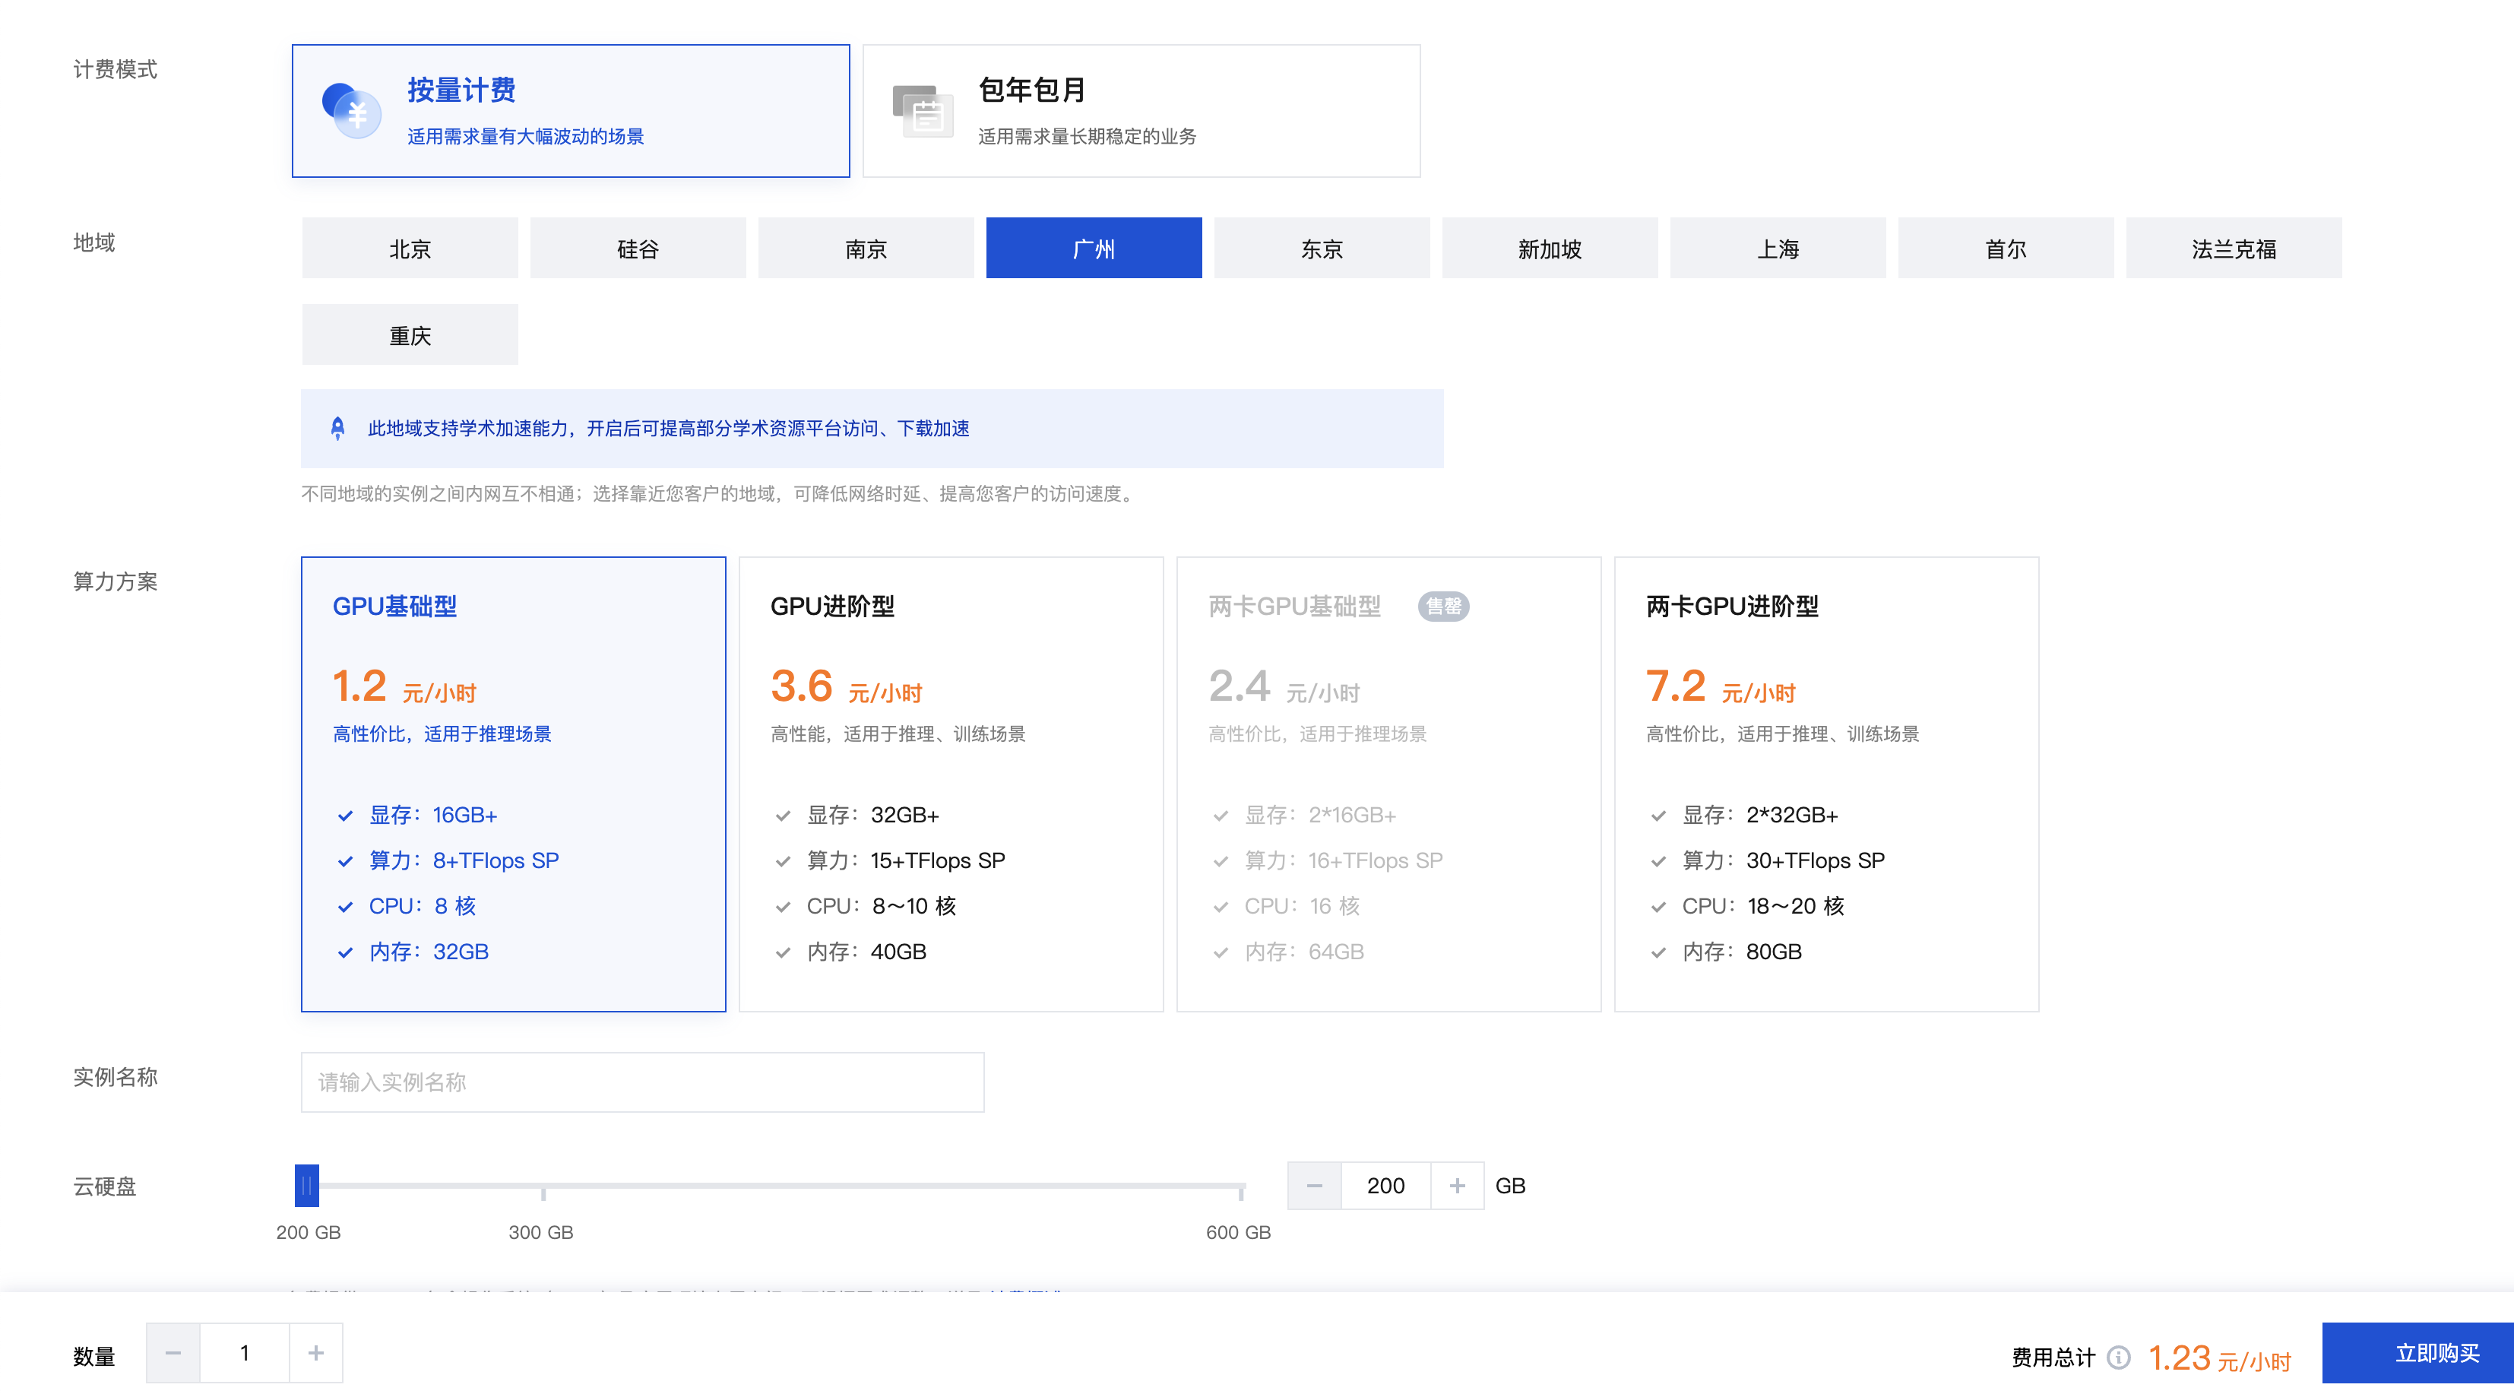This screenshot has height=1394, width=2514.
Task: Pick the 法兰克福 region
Action: click(x=2233, y=249)
